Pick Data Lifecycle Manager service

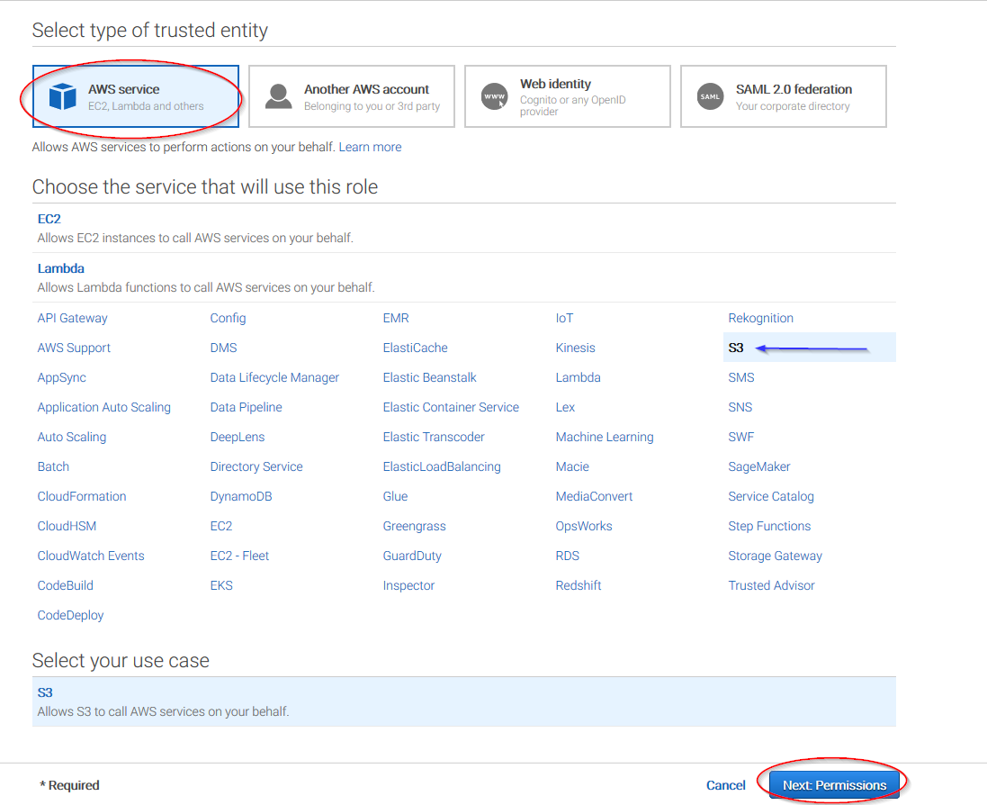(x=274, y=377)
